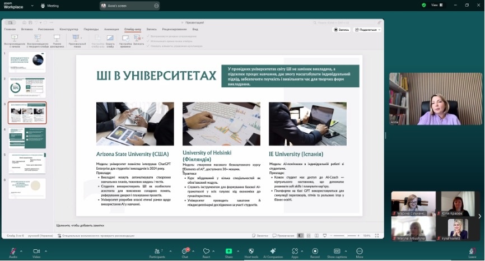The height and width of the screenshot is (261, 485).
Task: Expand the options arrow beside Share
Action: click(x=238, y=251)
